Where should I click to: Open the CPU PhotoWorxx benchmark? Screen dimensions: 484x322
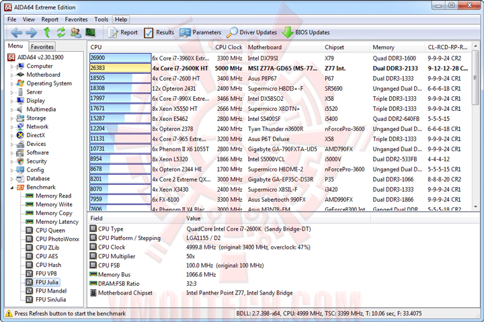(x=52, y=239)
